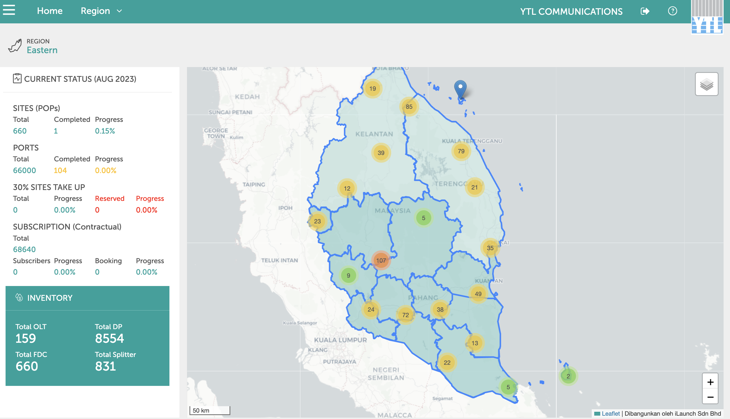
Task: Click the YTL COMMUNICATIONS header title
Action: [x=571, y=11]
